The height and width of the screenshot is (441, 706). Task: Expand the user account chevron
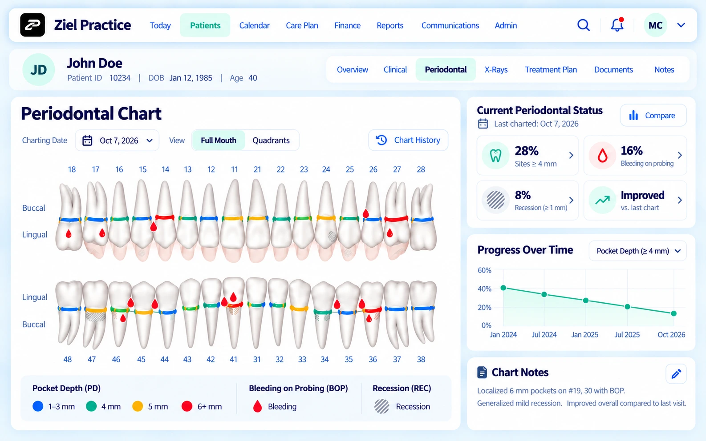point(681,25)
